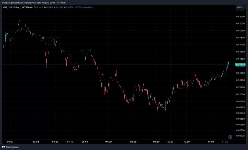Viewport: 248px width, 150px height.
Task: Open the USD currency selector
Action: click(239, 7)
